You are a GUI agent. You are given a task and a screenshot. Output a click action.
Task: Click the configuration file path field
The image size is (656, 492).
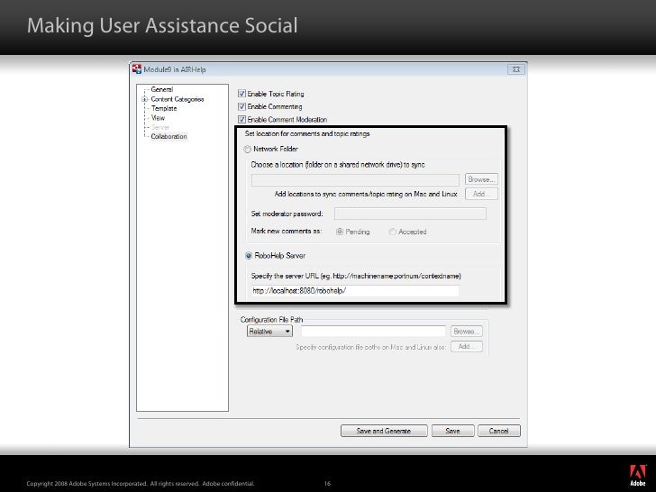pos(373,332)
